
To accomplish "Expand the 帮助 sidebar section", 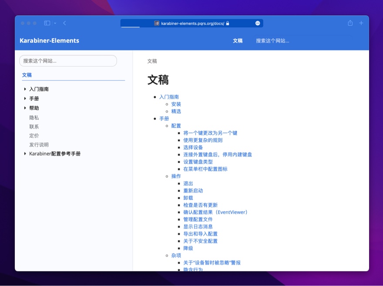I will click(x=26, y=108).
